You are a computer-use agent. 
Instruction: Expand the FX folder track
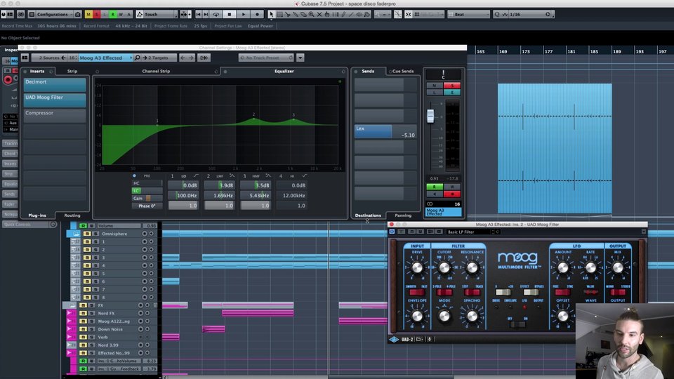(x=72, y=305)
